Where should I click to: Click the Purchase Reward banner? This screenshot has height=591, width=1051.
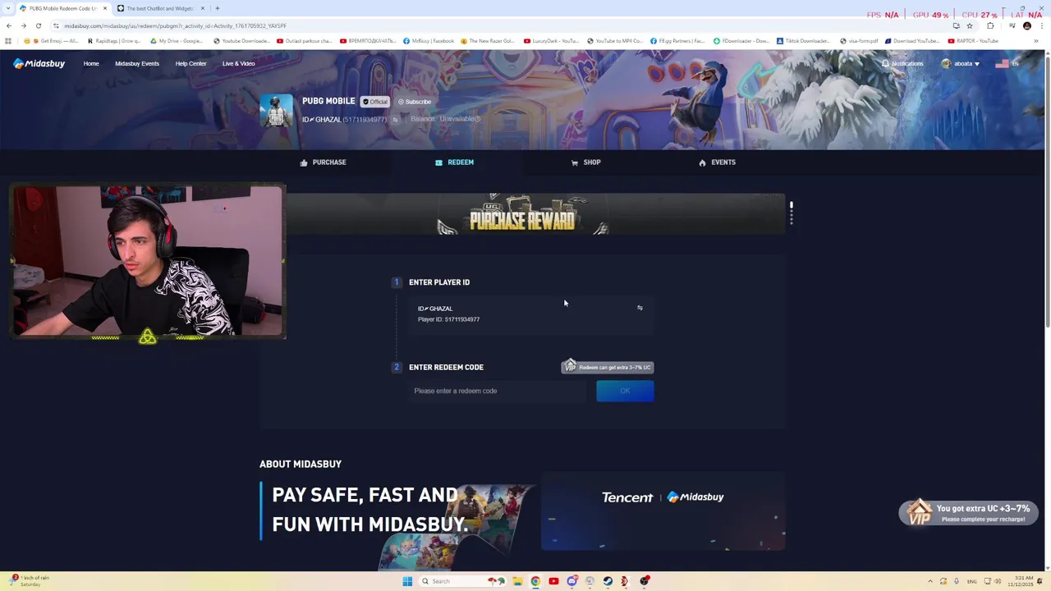[x=522, y=214]
